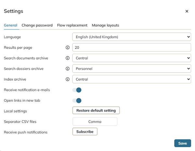Open the Language dropdown

pos(132,37)
